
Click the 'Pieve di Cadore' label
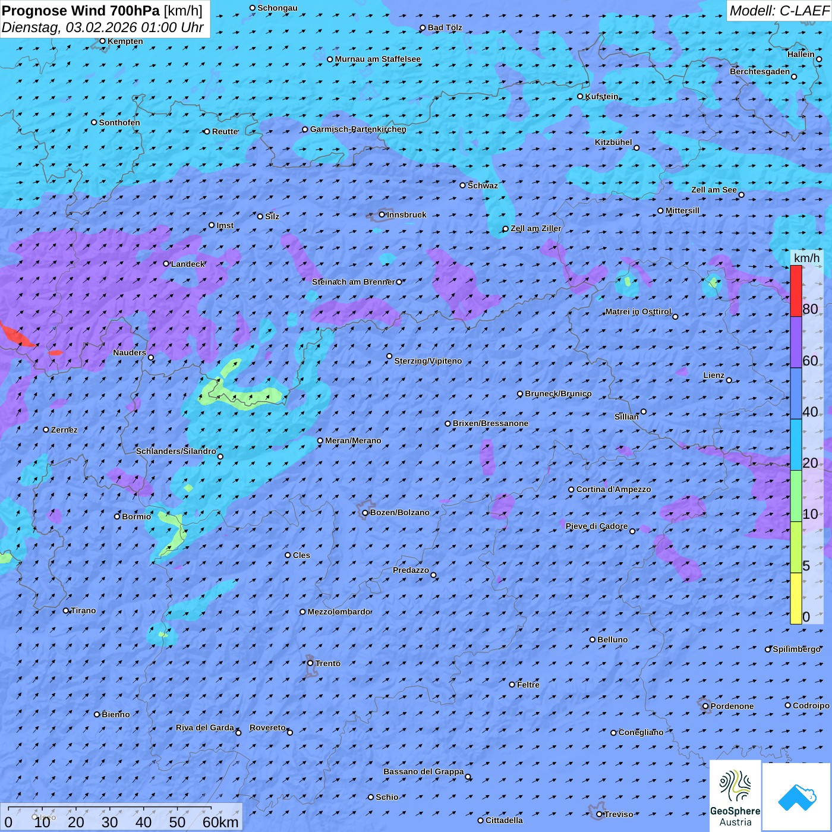coord(597,526)
